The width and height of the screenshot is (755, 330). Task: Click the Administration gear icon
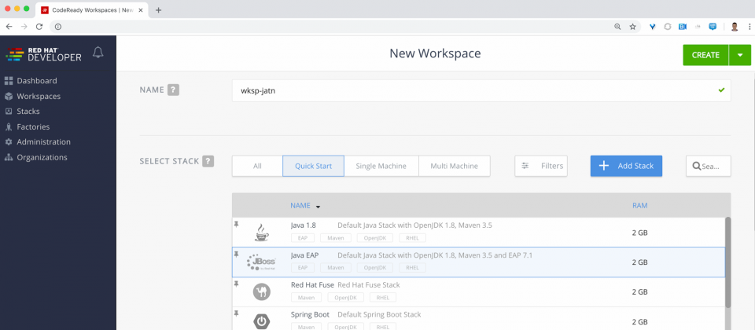click(x=9, y=142)
